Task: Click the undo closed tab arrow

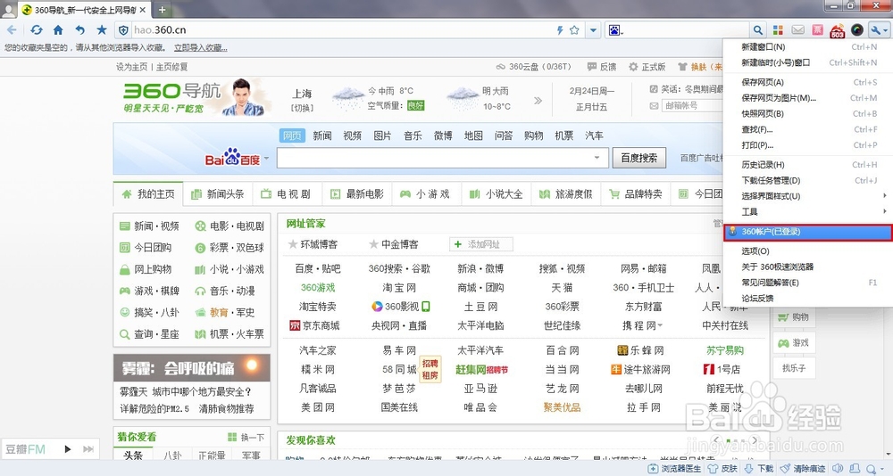Action: [80, 30]
